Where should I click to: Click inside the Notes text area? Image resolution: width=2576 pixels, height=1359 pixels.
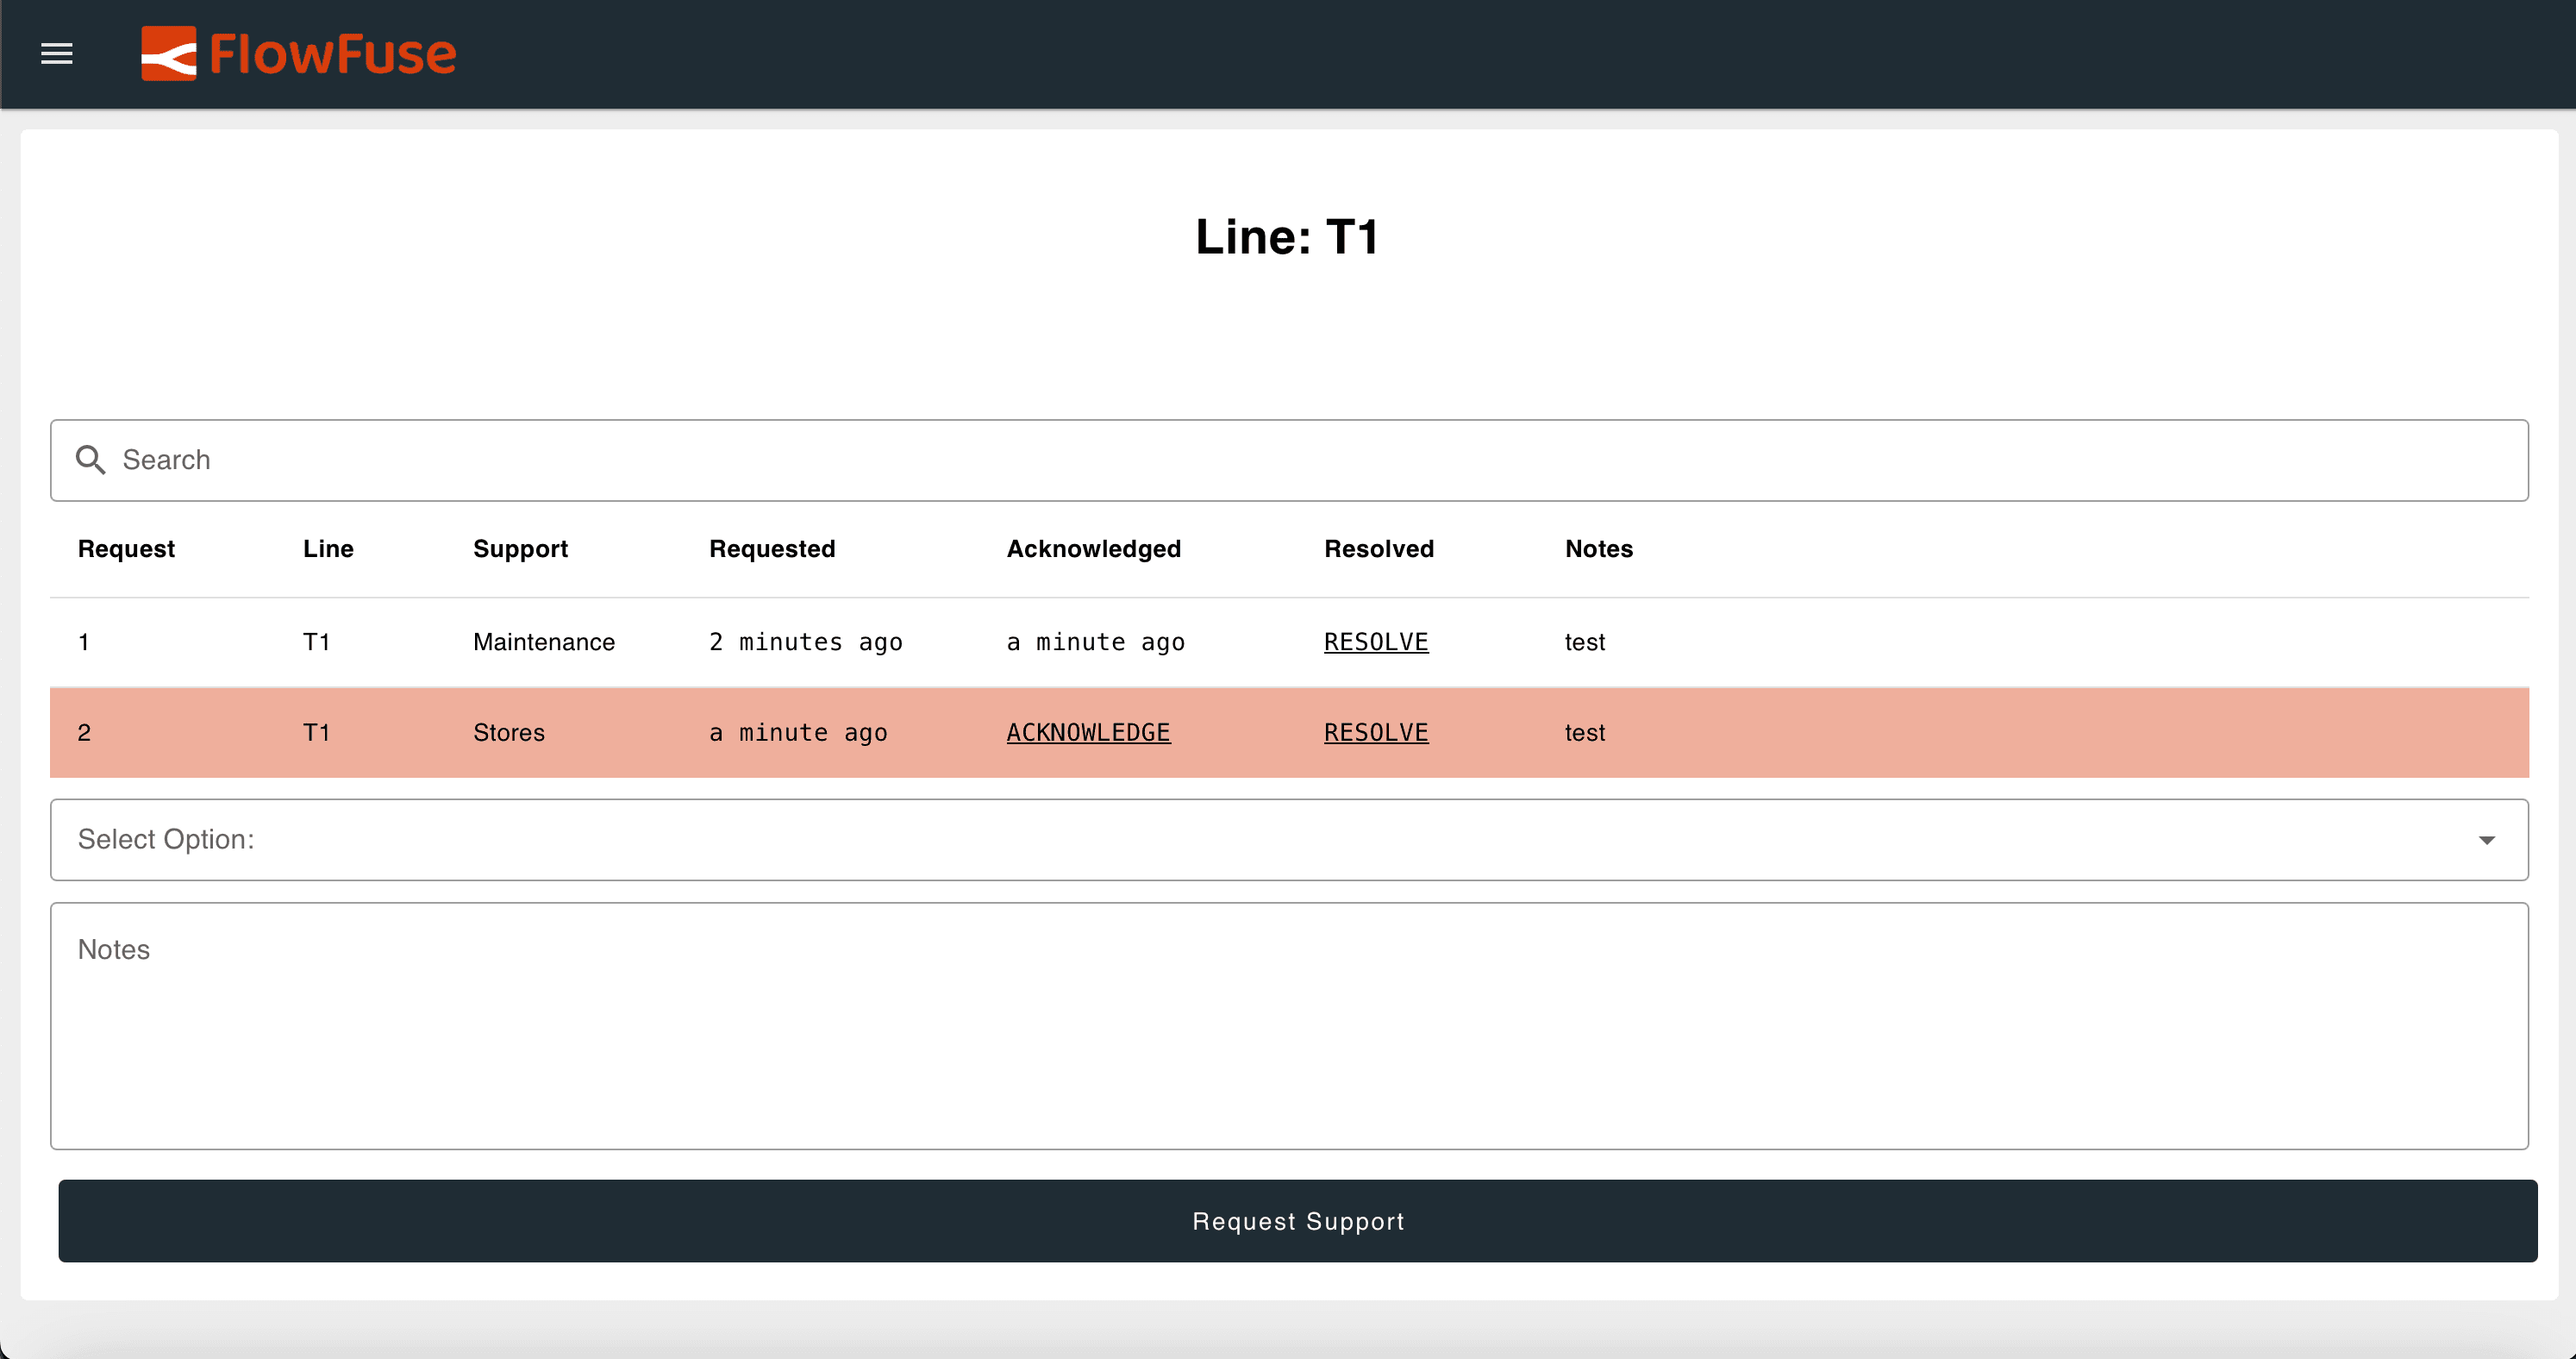[1288, 1020]
